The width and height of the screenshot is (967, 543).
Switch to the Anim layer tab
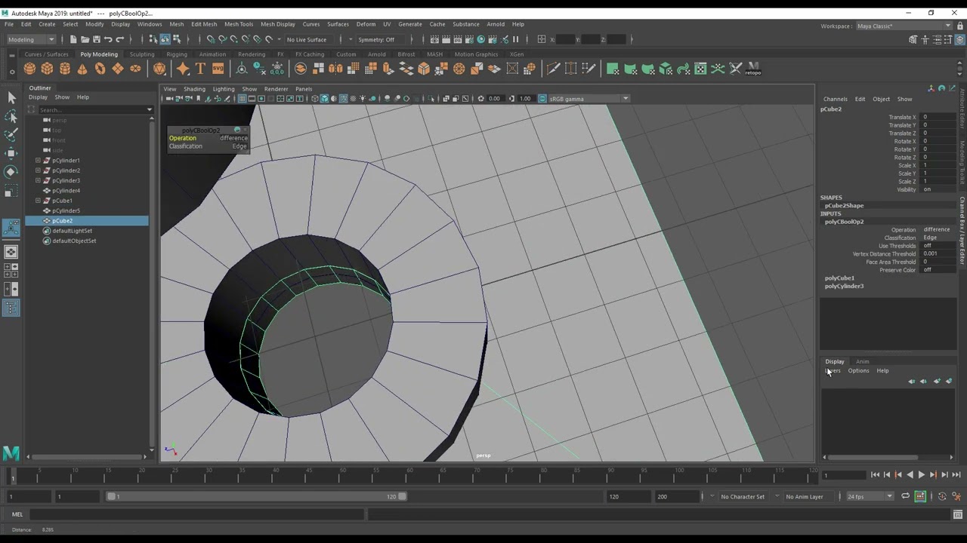(862, 361)
